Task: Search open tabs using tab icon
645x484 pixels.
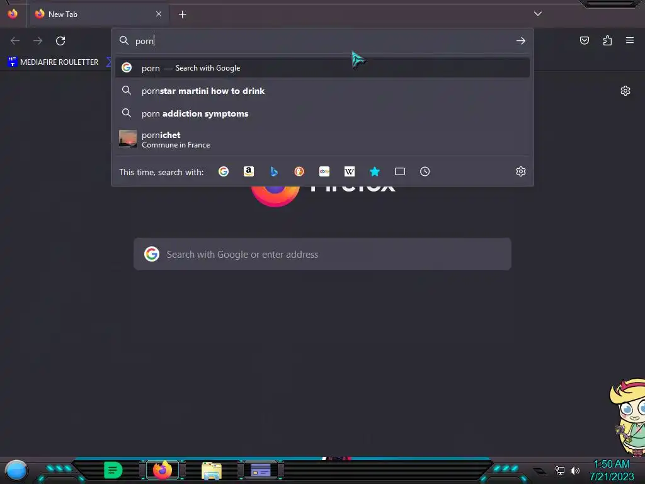Action: coord(400,171)
